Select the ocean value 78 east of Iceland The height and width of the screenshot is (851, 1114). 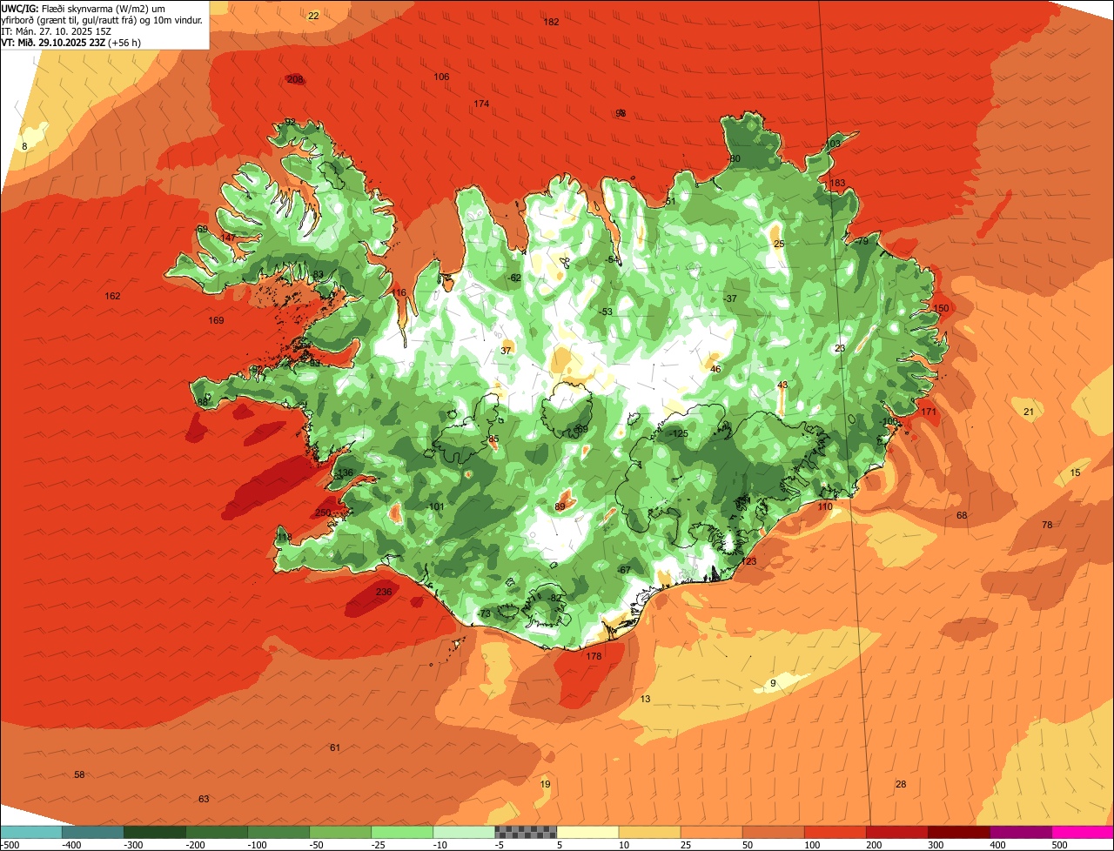coord(1047,525)
